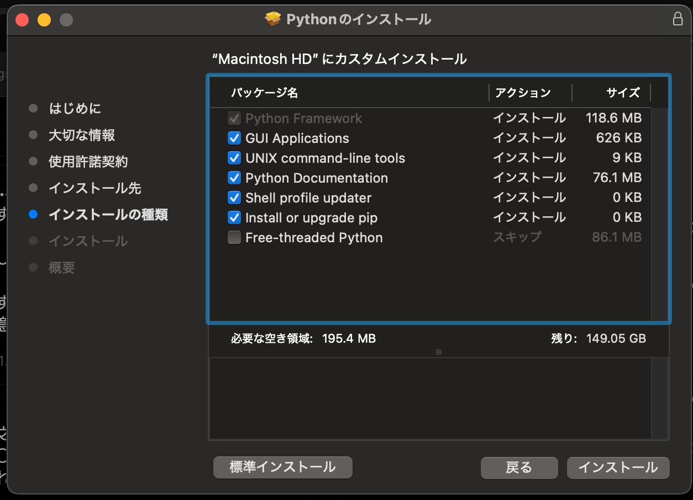Click the package list vertical scrollbar
693x500 pixels.
[x=659, y=214]
